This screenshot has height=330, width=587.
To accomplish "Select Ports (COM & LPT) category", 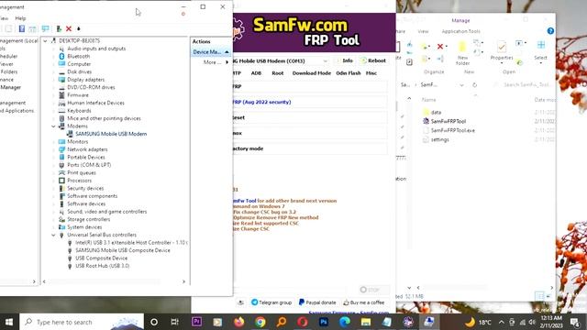I will pos(89,165).
